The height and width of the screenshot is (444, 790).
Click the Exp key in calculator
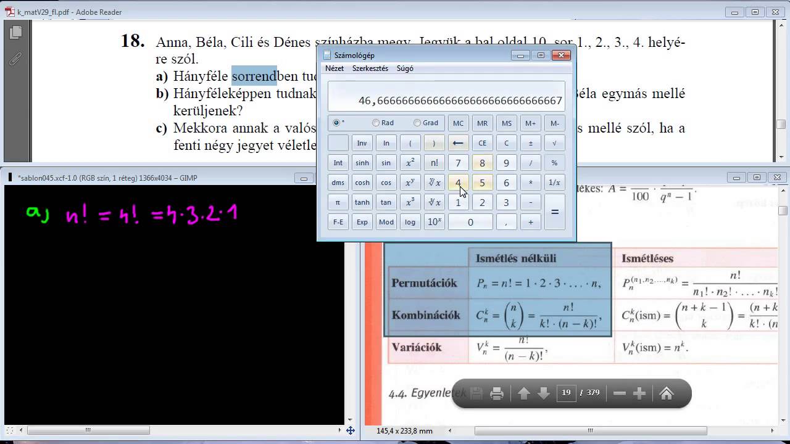(x=362, y=222)
